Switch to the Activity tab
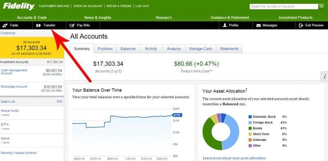 [x=151, y=48]
